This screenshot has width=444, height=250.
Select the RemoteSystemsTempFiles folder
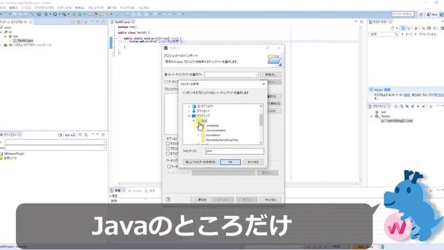222,140
